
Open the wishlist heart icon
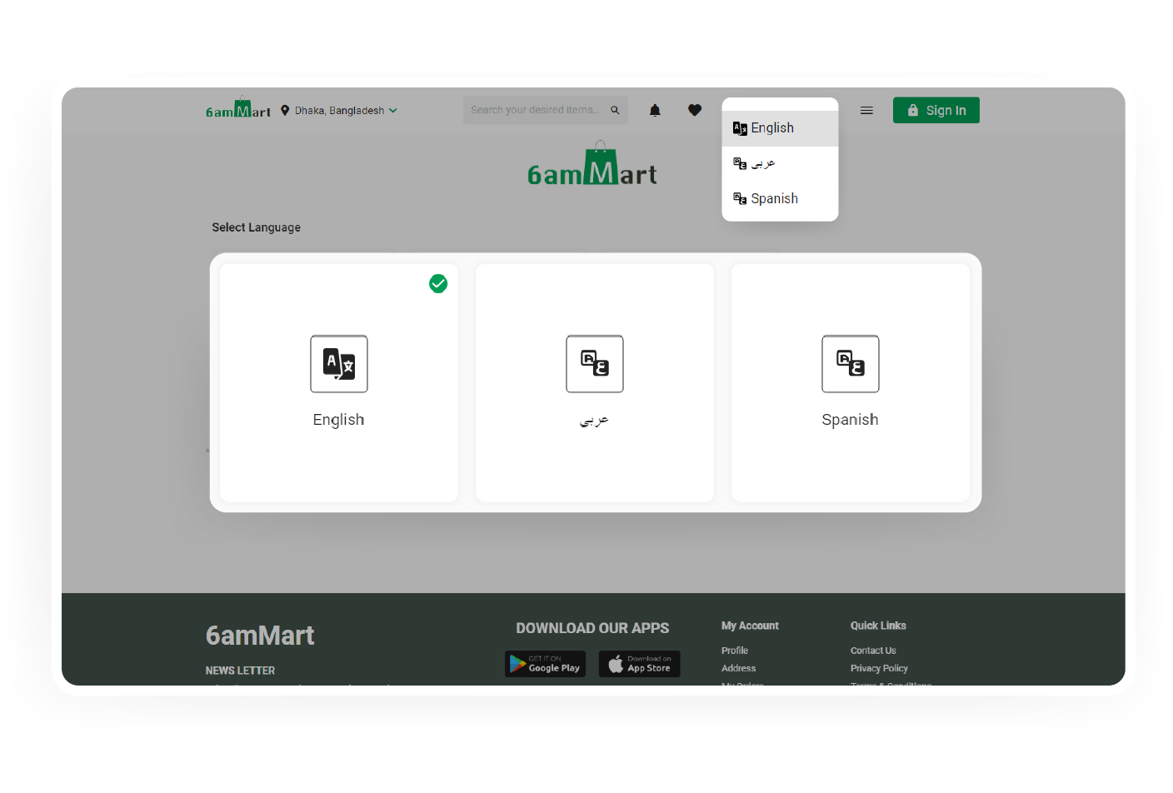pos(695,110)
